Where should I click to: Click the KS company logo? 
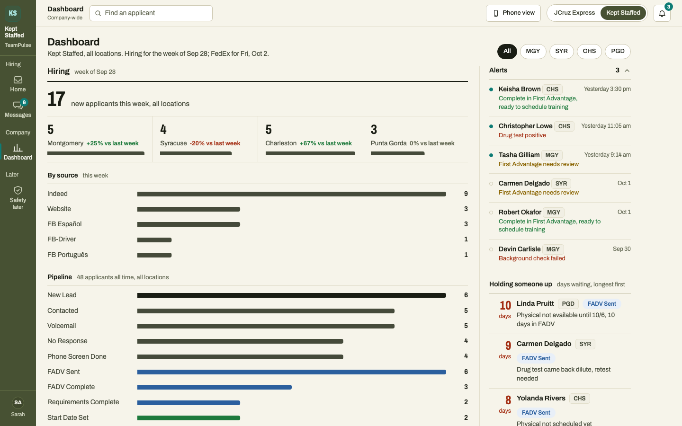(13, 13)
